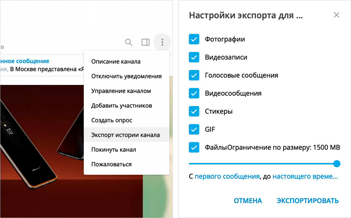This screenshot has width=351, height=218.
Task: Toggle the side panel icon
Action: [x=145, y=42]
